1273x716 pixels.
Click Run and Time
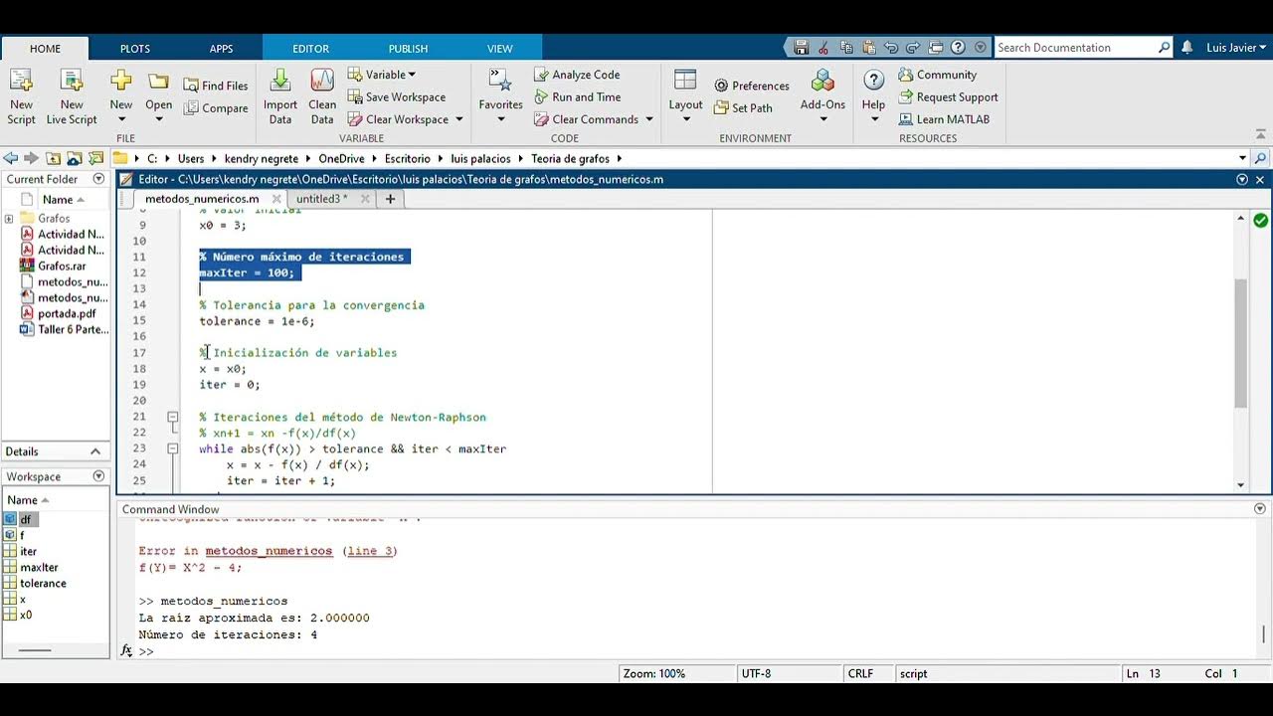[x=577, y=96]
